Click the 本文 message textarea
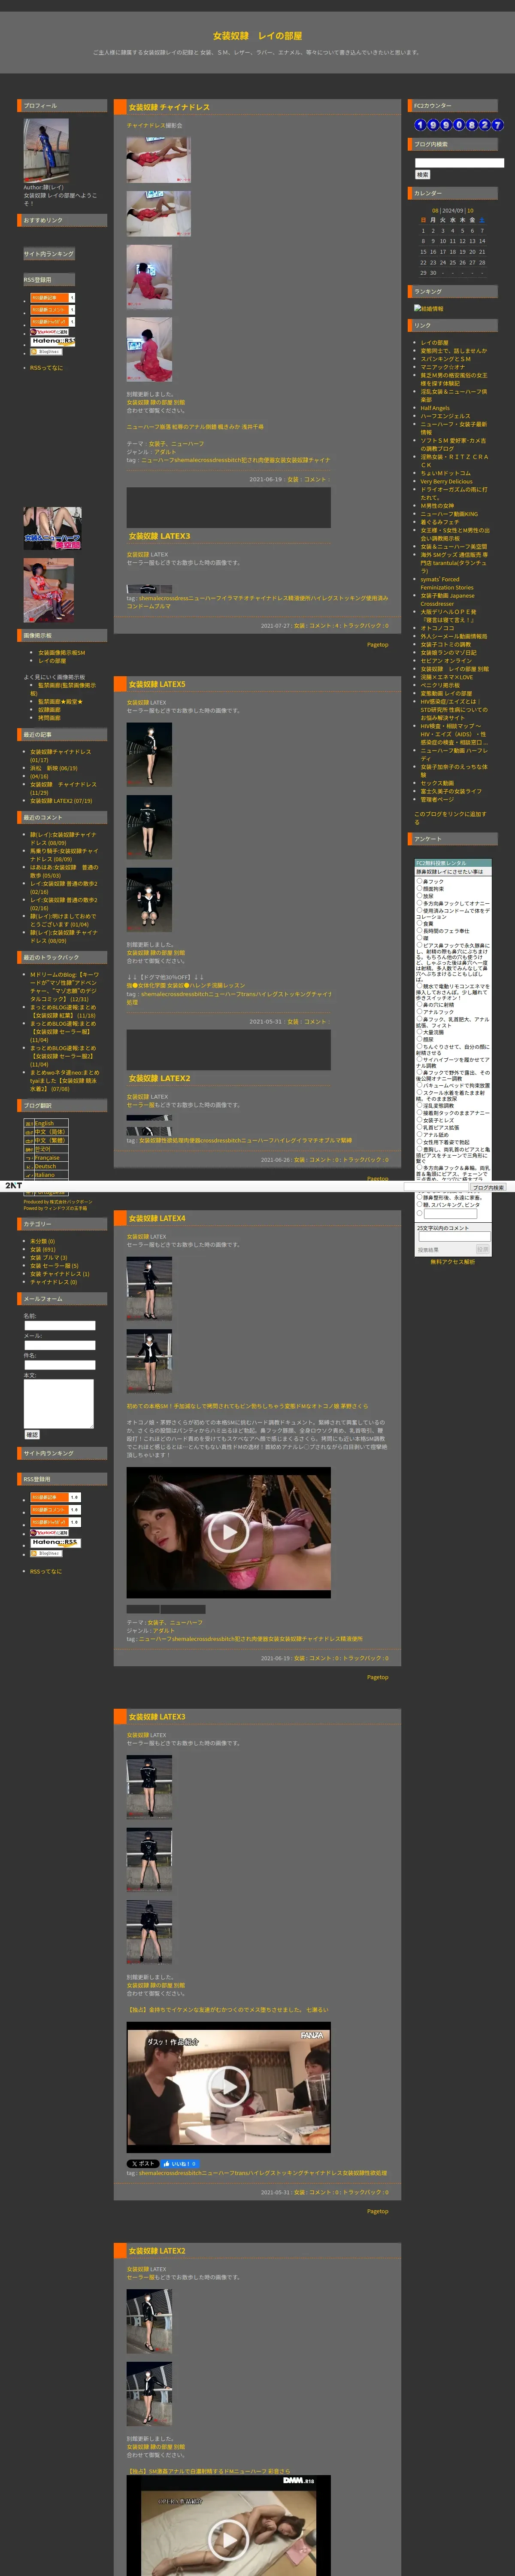515x2576 pixels. 59,1404
